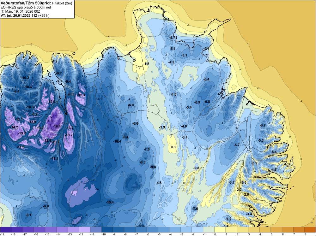Click the '-12.8' temperature label
Viewport: 316px width, 236px height.
coord(47,140)
